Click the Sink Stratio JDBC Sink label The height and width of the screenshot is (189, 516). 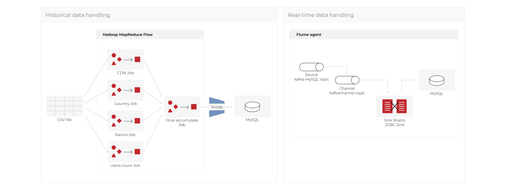coord(394,122)
